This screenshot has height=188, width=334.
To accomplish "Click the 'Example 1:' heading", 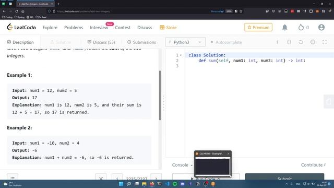I will pyautogui.click(x=19, y=75).
